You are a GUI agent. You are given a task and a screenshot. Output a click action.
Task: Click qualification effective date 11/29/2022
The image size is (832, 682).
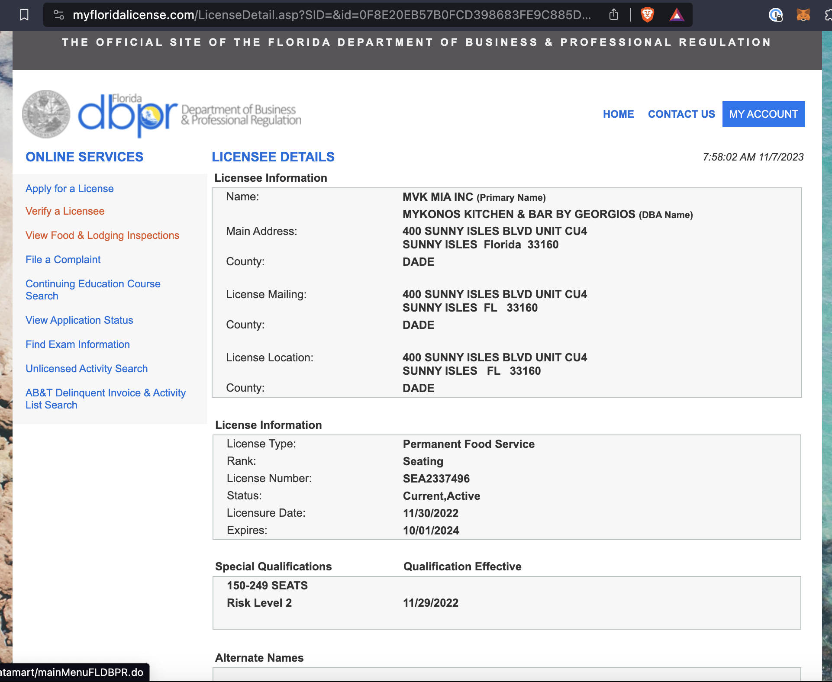tap(431, 603)
